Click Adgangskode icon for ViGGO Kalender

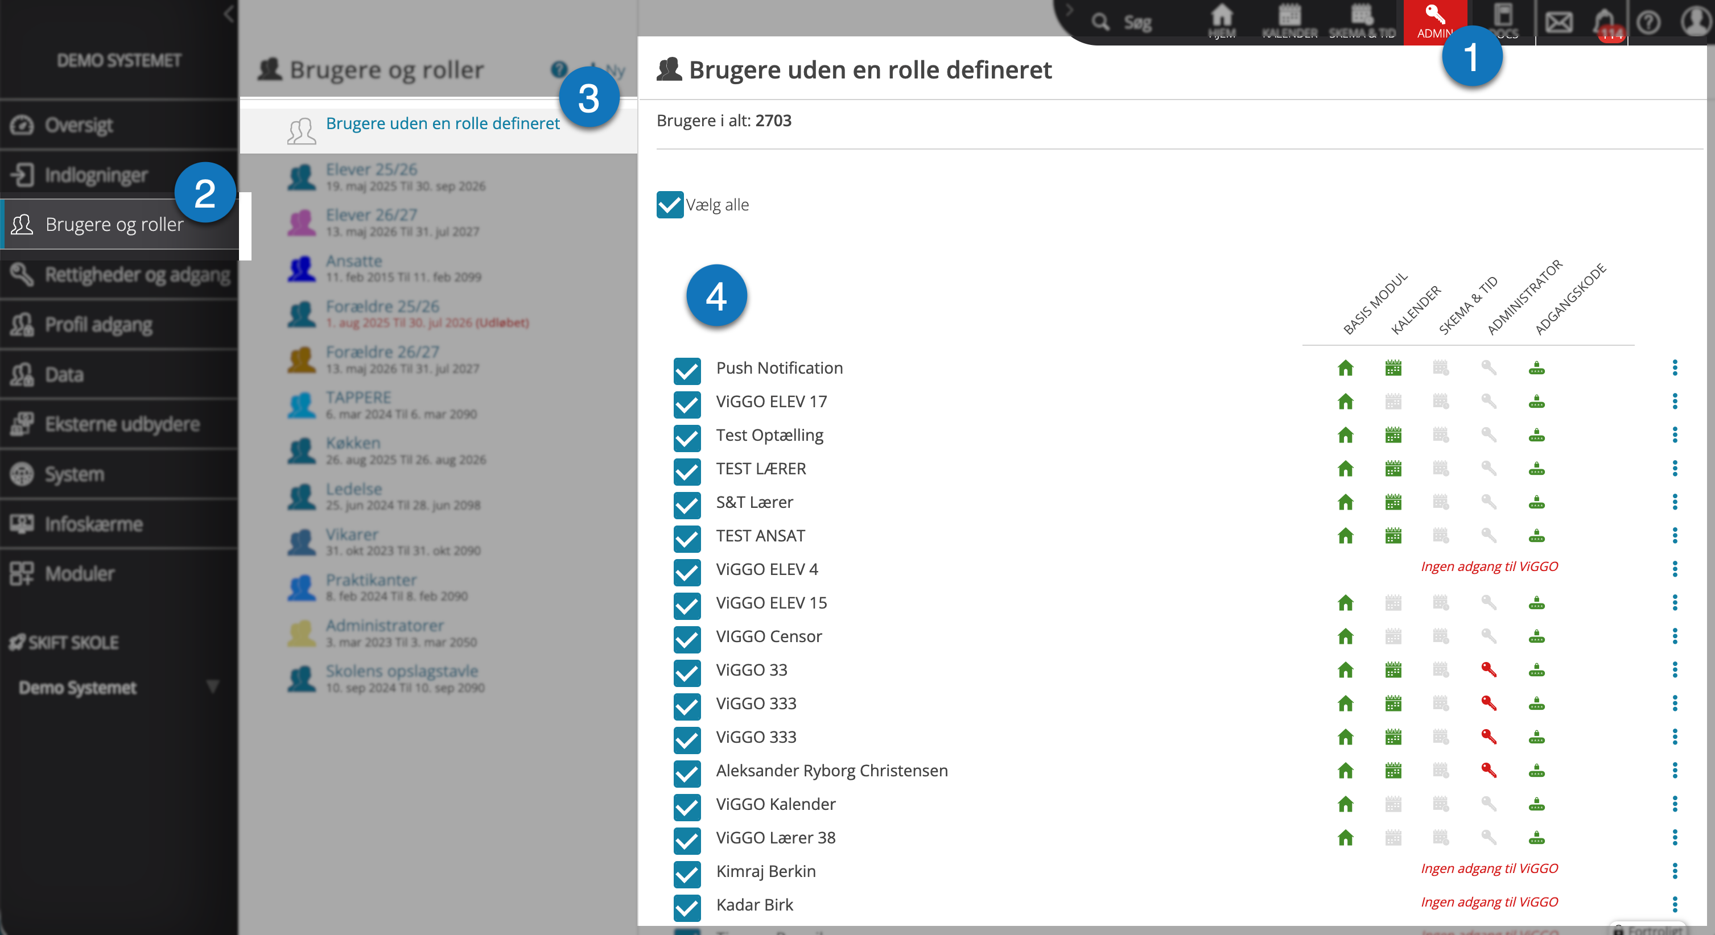pos(1536,804)
